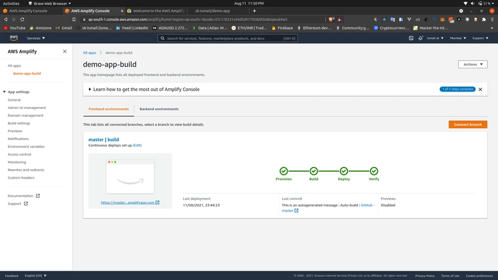Click the Provision step checkmark icon
Image resolution: width=498 pixels, height=280 pixels.
(283, 171)
